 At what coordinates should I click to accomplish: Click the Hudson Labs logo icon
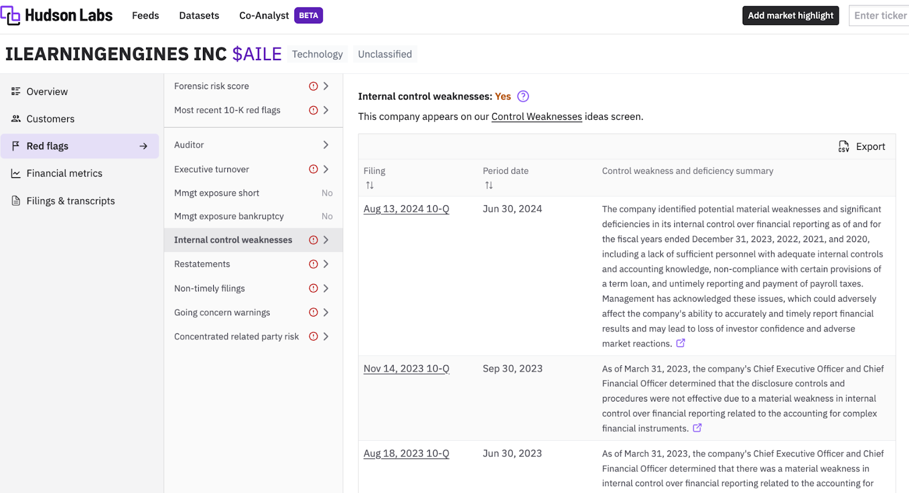[x=10, y=15]
